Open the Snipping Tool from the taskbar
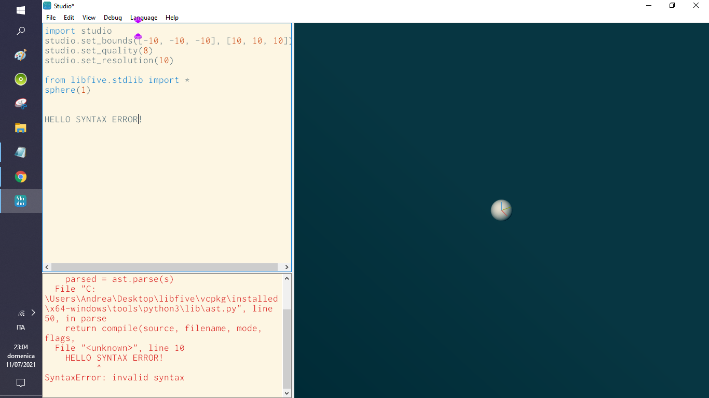Viewport: 709px width, 398px height. 21,103
